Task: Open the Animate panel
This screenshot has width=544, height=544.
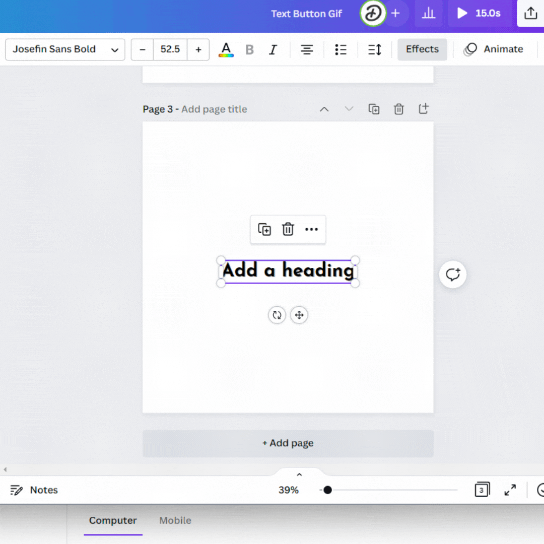Action: coord(493,49)
